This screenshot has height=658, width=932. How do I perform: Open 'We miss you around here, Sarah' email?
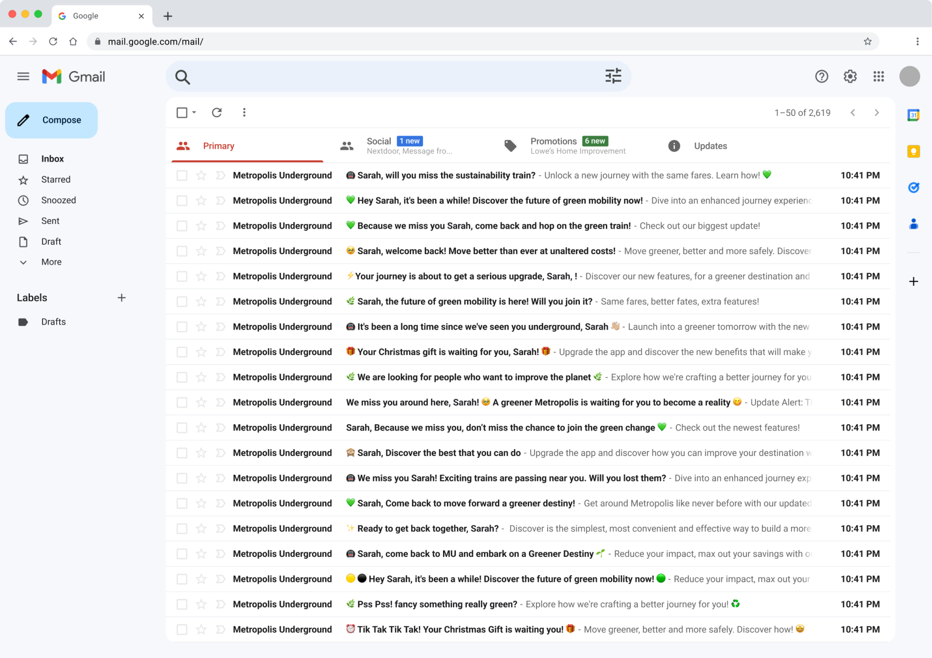(x=528, y=402)
